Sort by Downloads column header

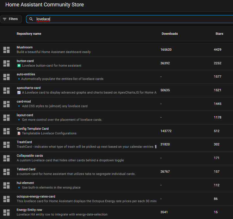(x=170, y=34)
